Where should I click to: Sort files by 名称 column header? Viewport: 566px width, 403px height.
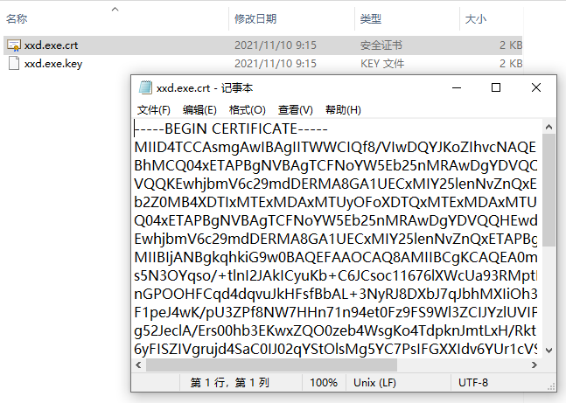[x=17, y=18]
